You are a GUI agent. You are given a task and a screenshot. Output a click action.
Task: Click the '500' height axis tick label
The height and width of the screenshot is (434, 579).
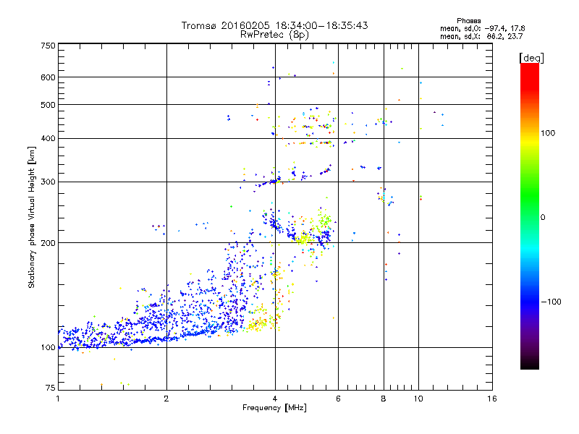pos(48,105)
